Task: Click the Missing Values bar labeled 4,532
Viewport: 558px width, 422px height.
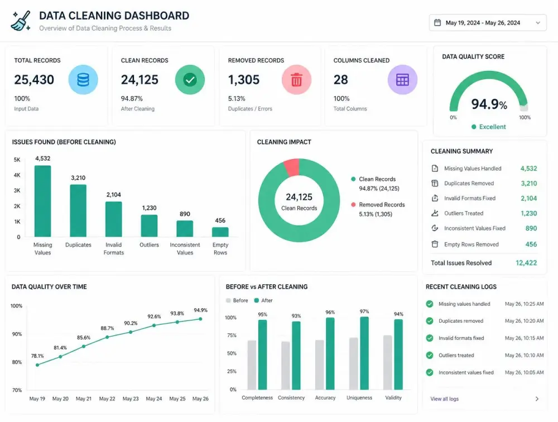Action: point(43,201)
